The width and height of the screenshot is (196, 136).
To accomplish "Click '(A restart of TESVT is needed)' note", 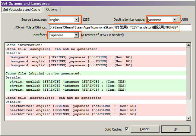I will click(x=103, y=35).
